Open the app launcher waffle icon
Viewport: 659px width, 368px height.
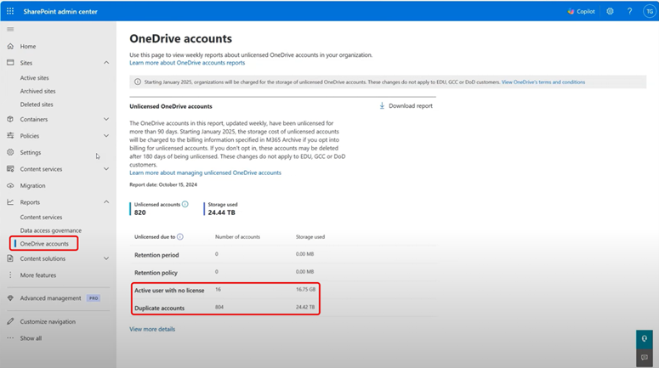10,11
